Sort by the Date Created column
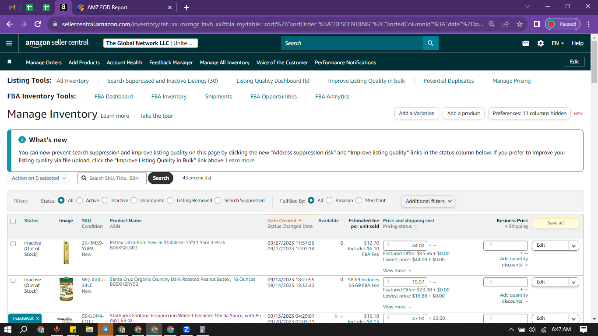The width and height of the screenshot is (598, 336). click(x=285, y=220)
